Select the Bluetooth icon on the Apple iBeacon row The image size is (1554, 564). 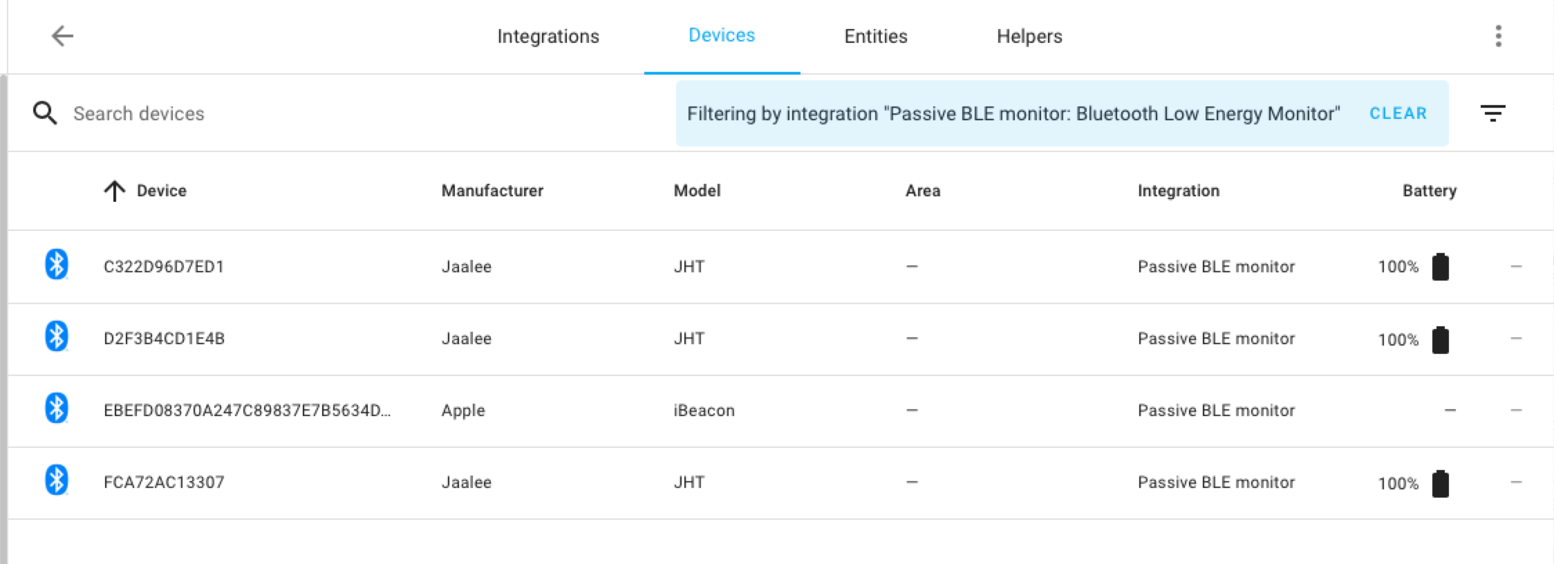[x=56, y=410]
